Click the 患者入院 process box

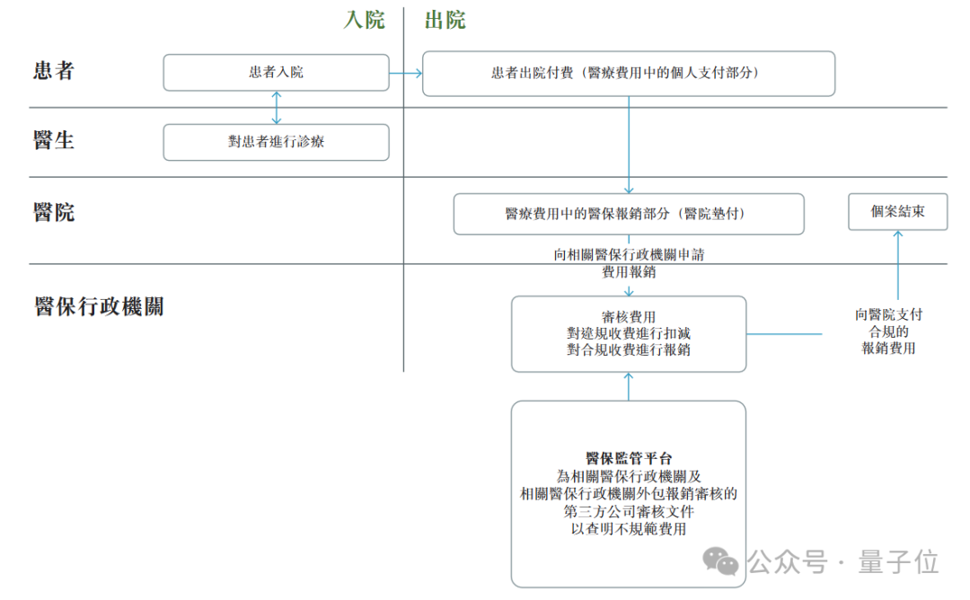276,73
